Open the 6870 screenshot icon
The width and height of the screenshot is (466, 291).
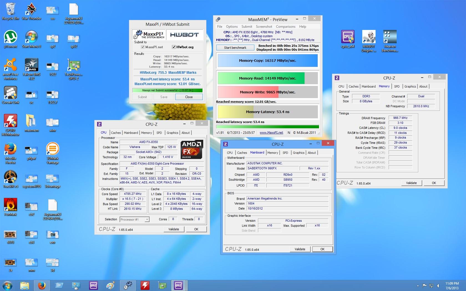(11, 237)
